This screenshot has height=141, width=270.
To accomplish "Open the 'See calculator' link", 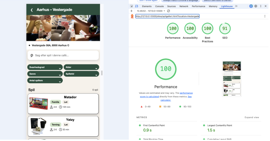I will pyautogui.click(x=176, y=98).
